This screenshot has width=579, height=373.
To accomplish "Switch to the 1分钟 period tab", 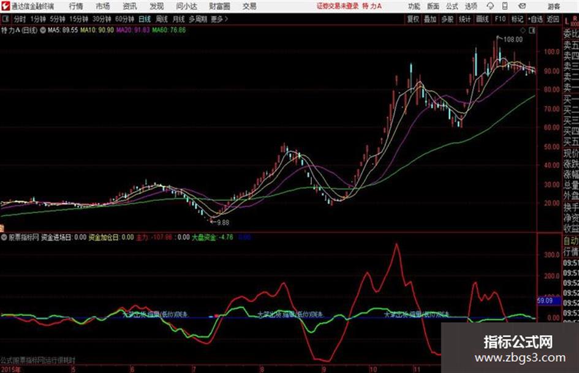I will 38,19.
